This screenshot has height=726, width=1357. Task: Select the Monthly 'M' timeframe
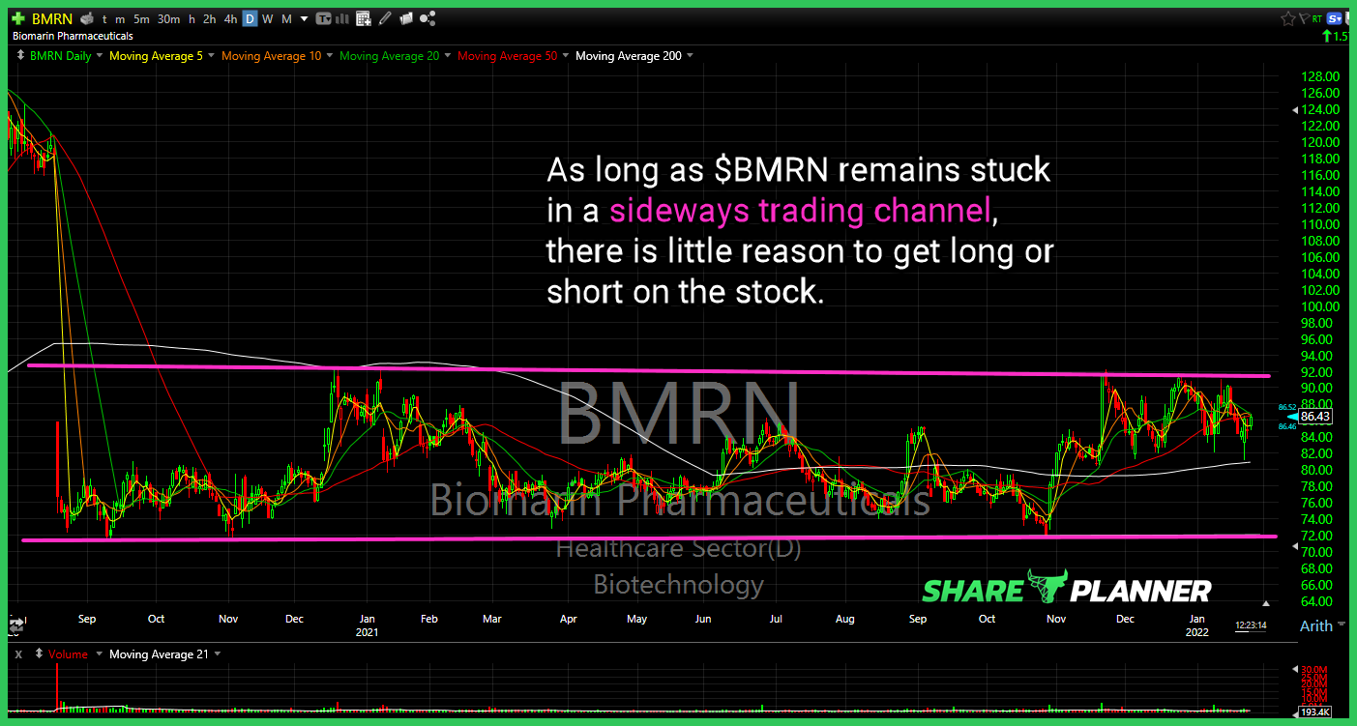[x=286, y=19]
